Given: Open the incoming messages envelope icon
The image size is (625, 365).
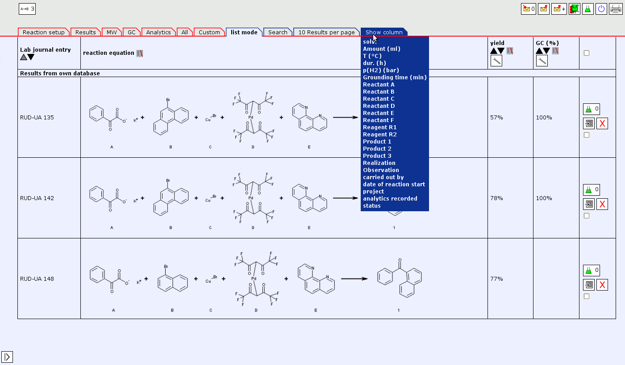Looking at the screenshot, I should tap(528, 8).
